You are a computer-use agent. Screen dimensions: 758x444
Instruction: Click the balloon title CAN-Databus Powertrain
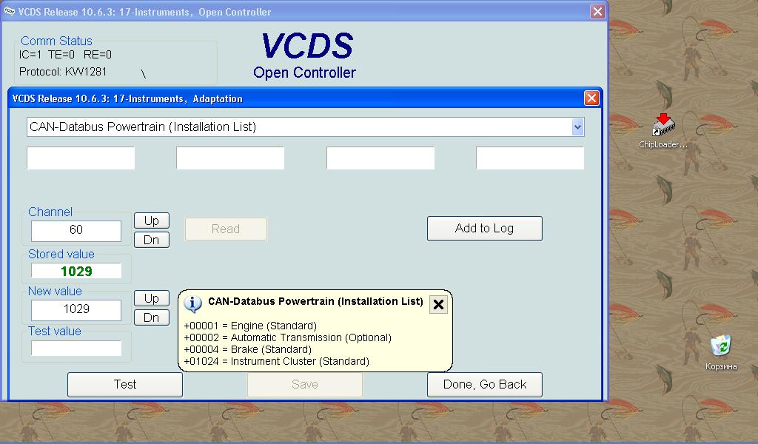tap(315, 301)
